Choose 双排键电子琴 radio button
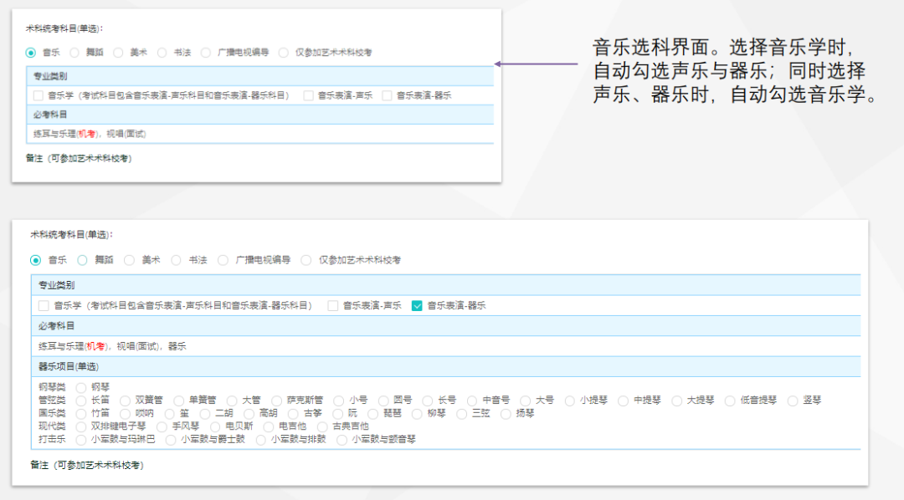904x500 pixels. point(80,427)
